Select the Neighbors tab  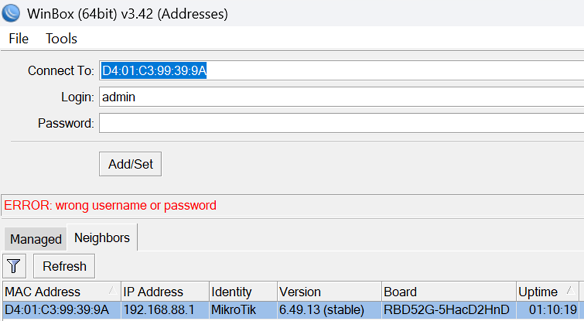[x=102, y=238]
